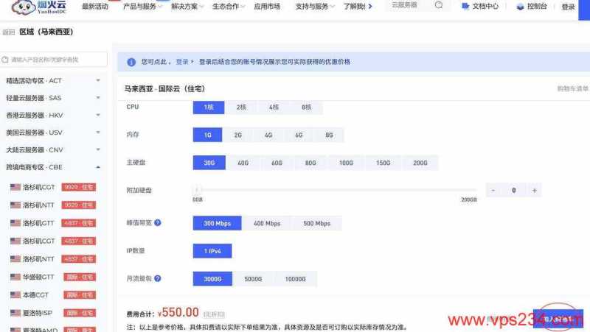Open 洛杉矶NTT 4837·住宅 sidebar item
The width and height of the screenshot is (590, 332).
(53, 259)
